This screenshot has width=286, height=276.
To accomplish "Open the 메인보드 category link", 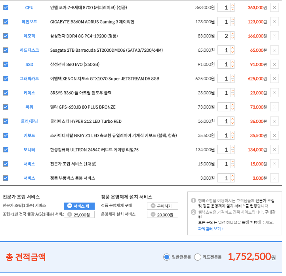I will click(x=29, y=22).
